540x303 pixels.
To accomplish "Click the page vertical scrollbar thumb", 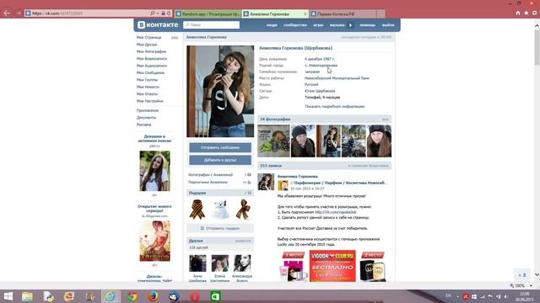I will click(x=537, y=47).
